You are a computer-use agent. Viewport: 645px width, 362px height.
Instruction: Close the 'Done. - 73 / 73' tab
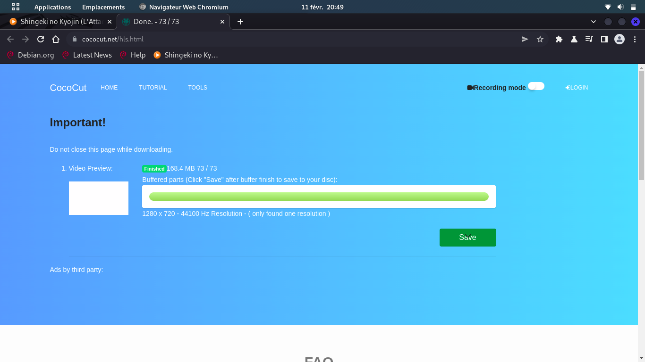click(222, 22)
